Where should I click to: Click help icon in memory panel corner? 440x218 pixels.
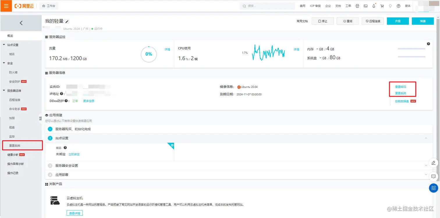428,44
